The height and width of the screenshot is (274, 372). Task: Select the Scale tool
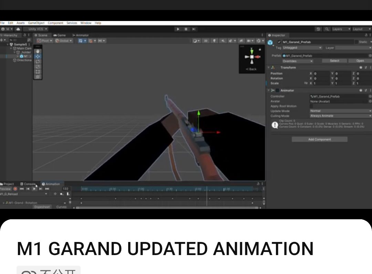pos(38,66)
